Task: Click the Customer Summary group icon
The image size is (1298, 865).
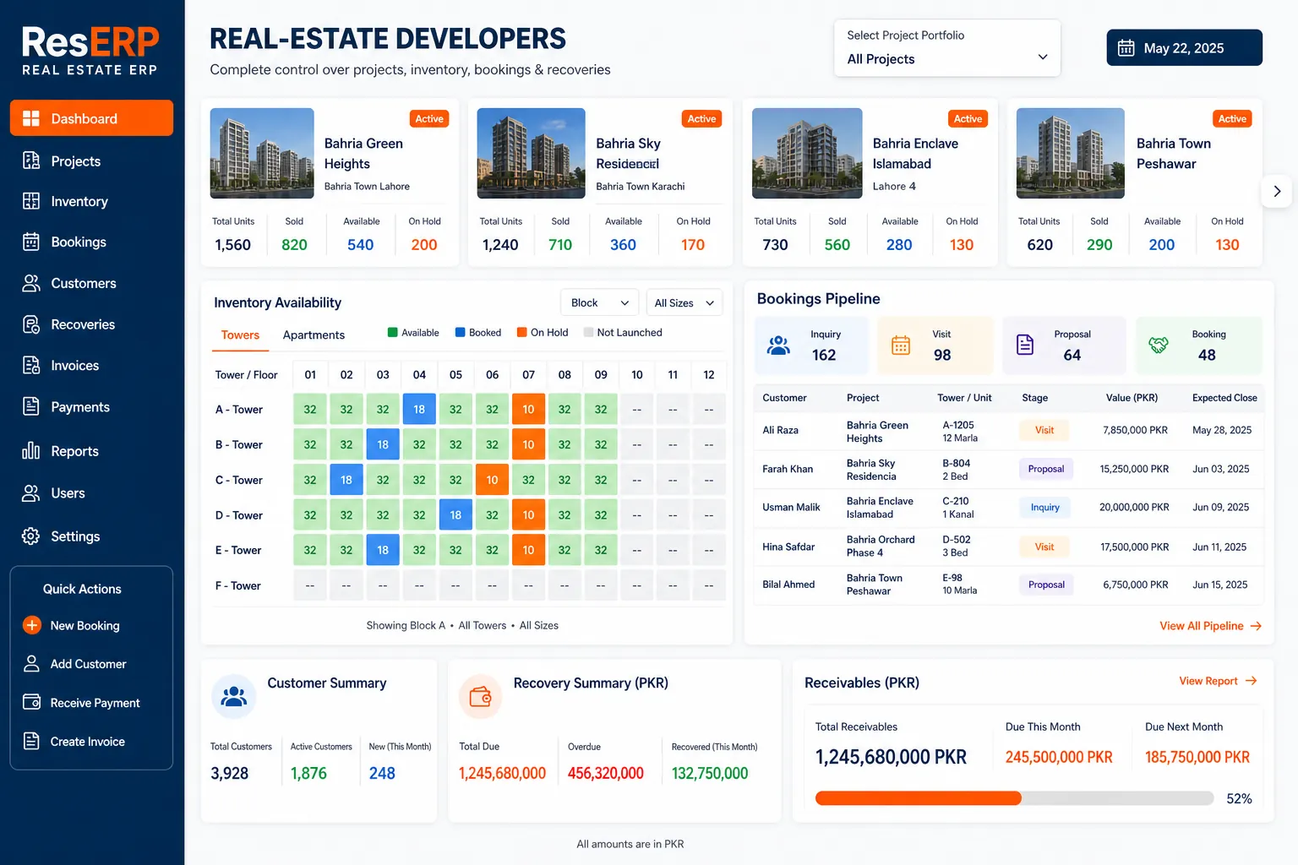Action: tap(233, 696)
